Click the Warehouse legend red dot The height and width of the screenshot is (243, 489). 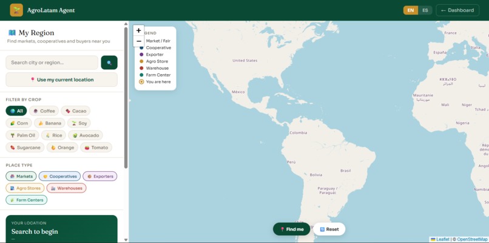click(x=141, y=68)
